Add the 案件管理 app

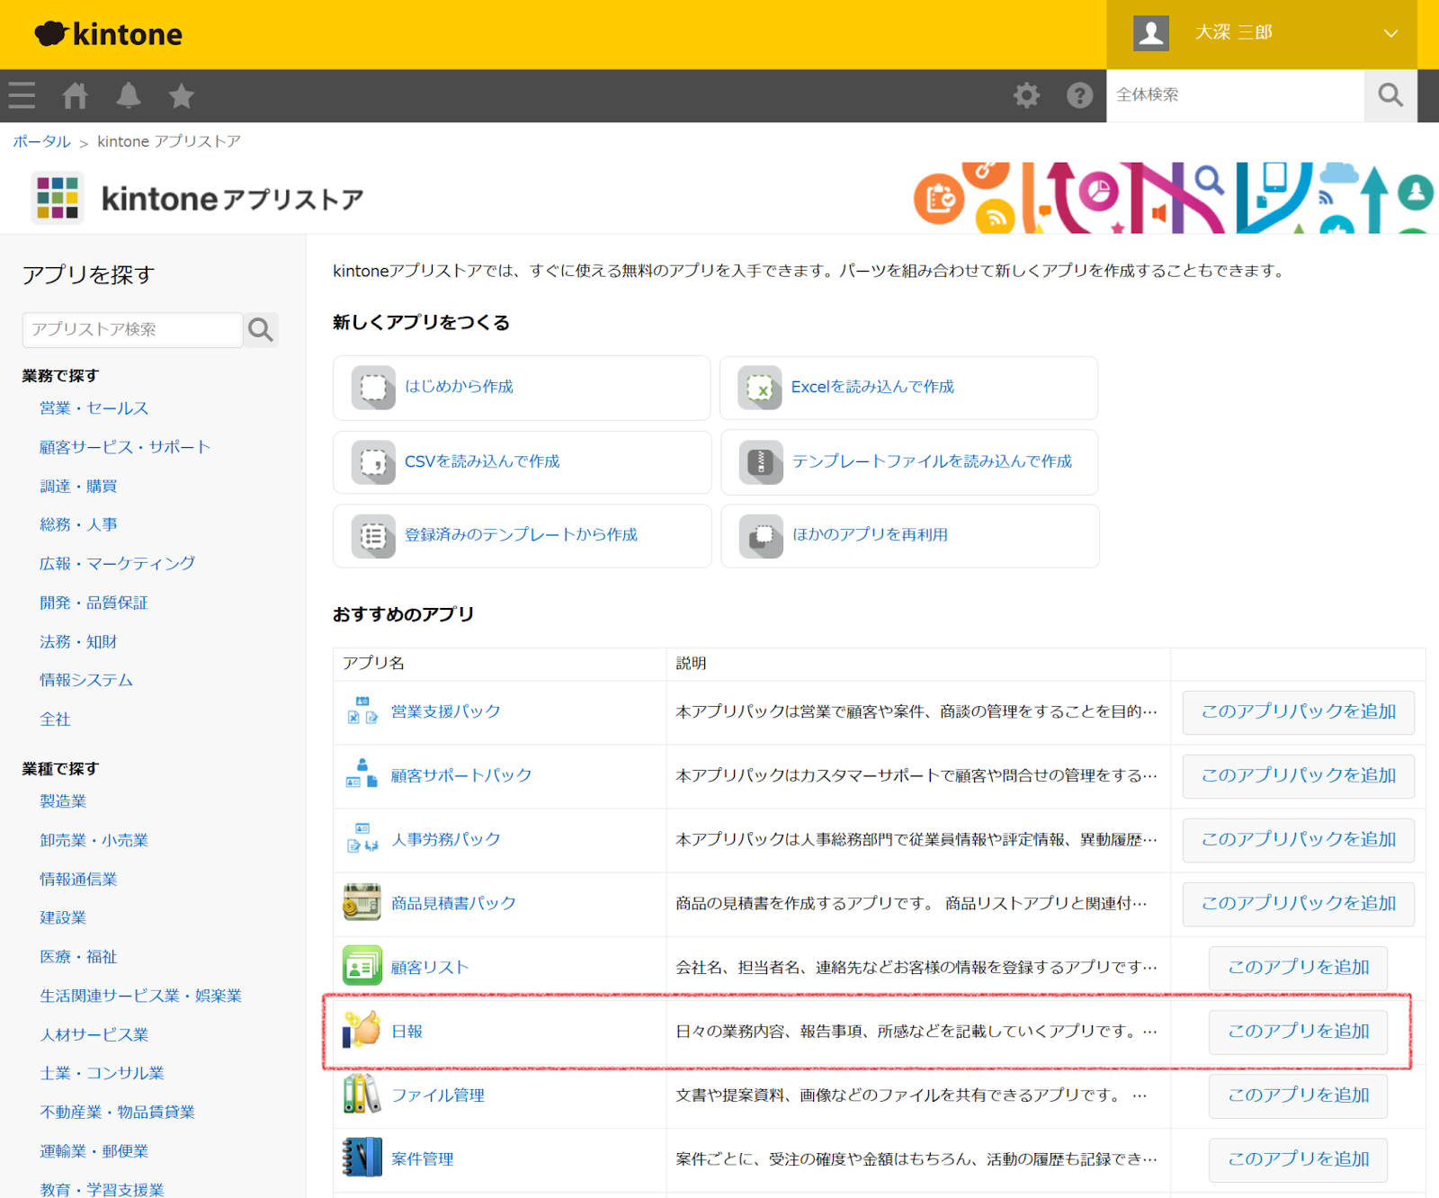(1298, 1160)
